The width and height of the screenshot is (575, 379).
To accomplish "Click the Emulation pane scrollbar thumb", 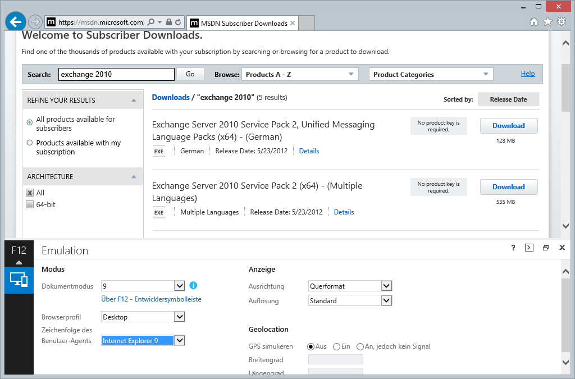I will (x=565, y=314).
